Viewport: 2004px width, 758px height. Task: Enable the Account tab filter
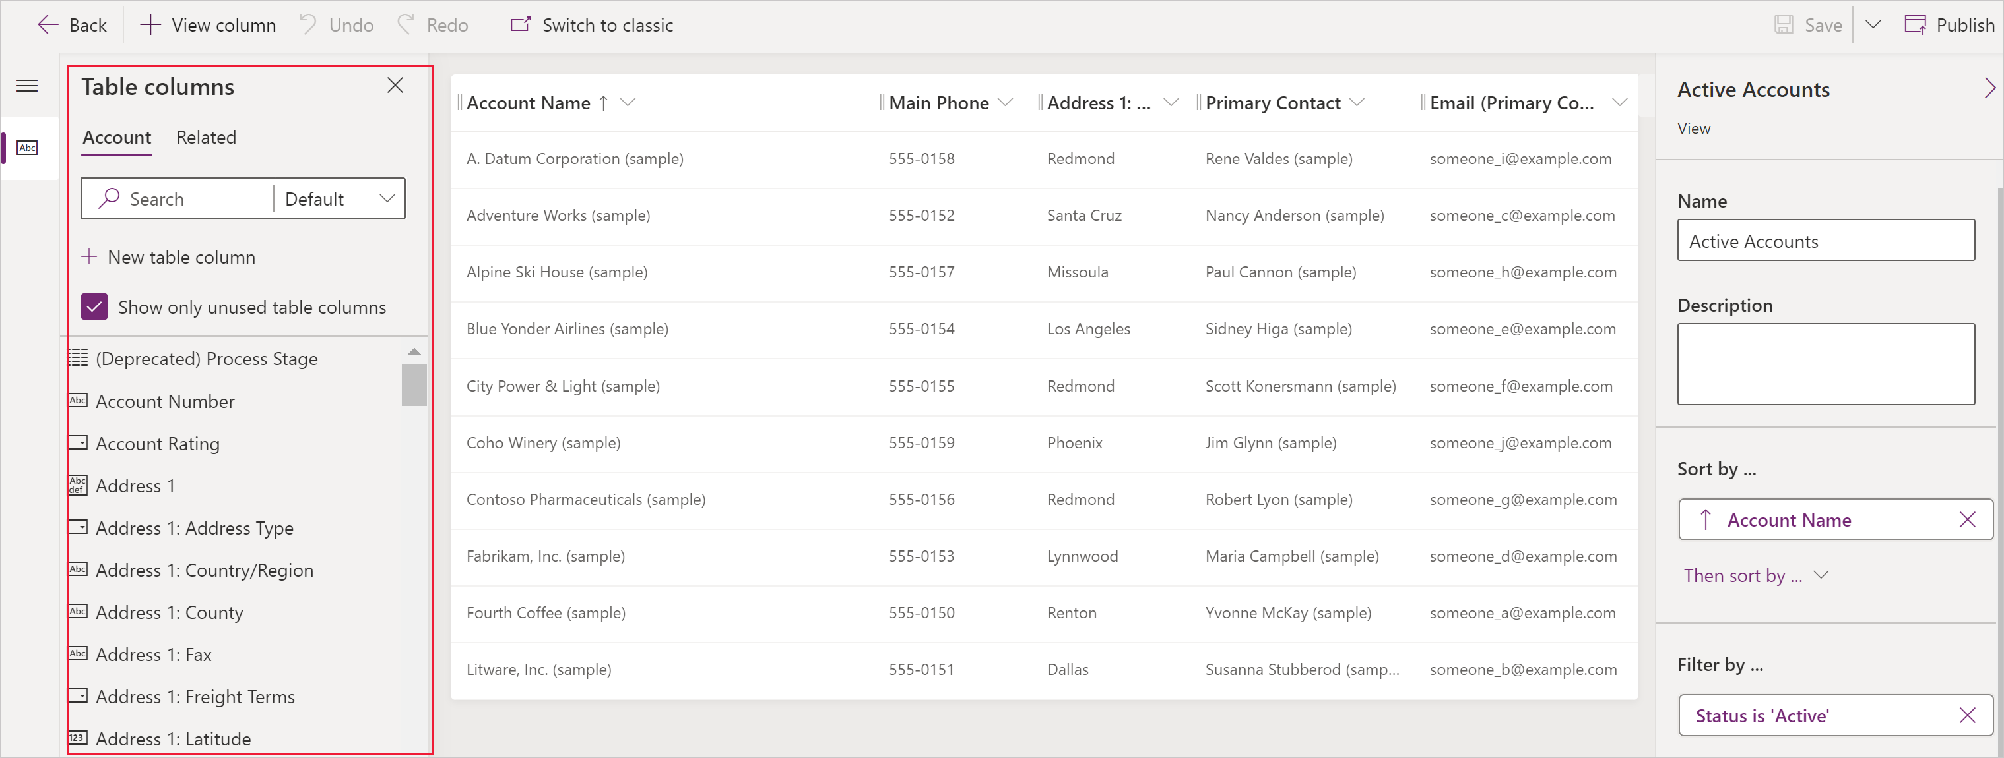[116, 136]
